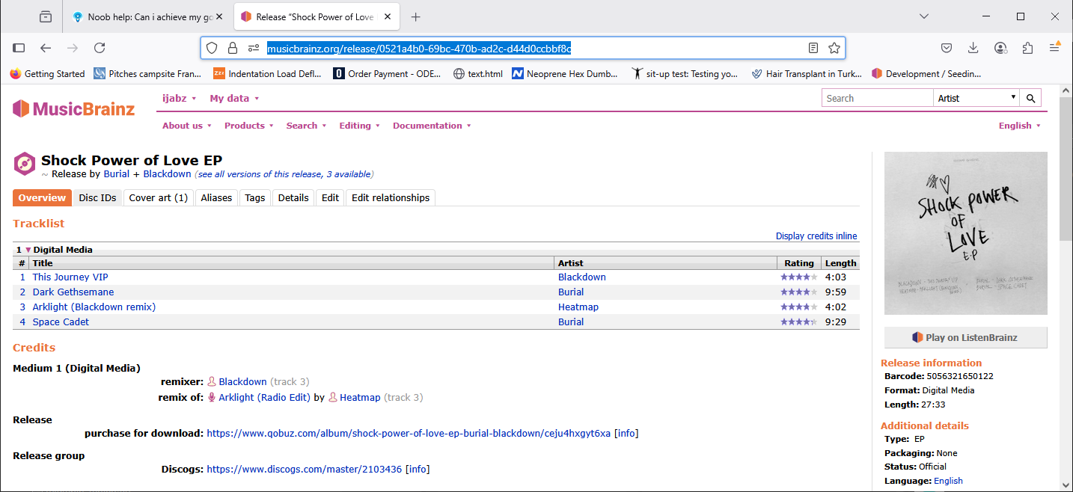This screenshot has width=1073, height=492.
Task: Click the Heatmap artist icon in credits
Action: tap(333, 397)
